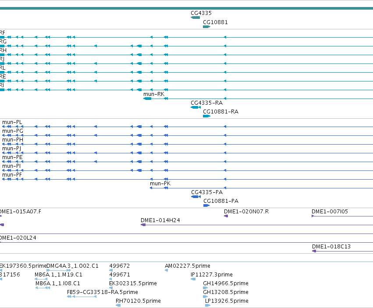Click the RH70120.5prime EST label
The height and width of the screenshot is (308, 373).
point(138,301)
